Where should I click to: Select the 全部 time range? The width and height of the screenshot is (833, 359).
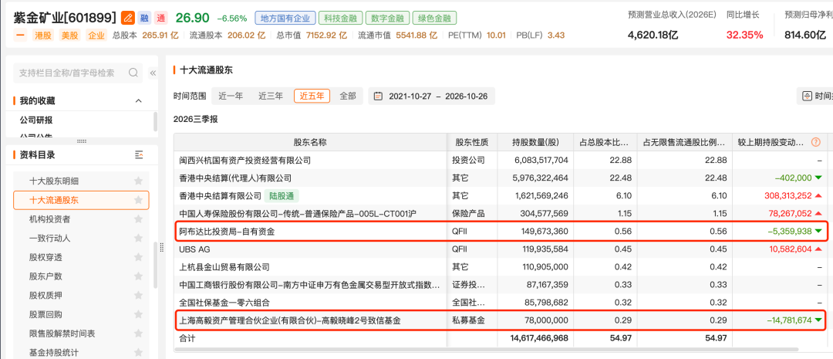click(348, 97)
